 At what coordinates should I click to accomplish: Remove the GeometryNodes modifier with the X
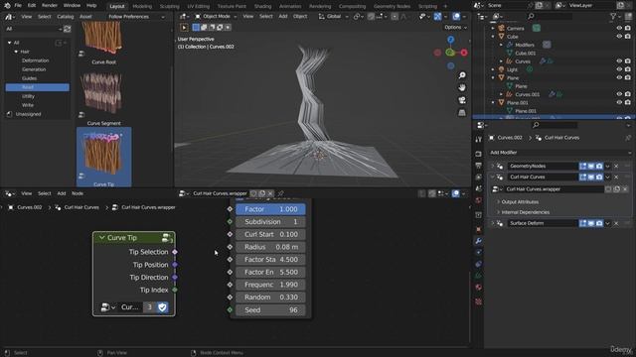[x=616, y=167]
